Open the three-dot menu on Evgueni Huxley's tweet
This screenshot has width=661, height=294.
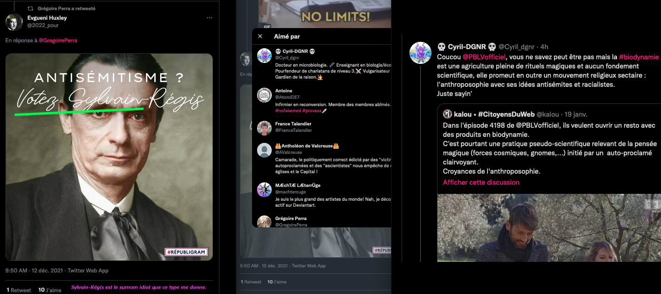coord(209,18)
